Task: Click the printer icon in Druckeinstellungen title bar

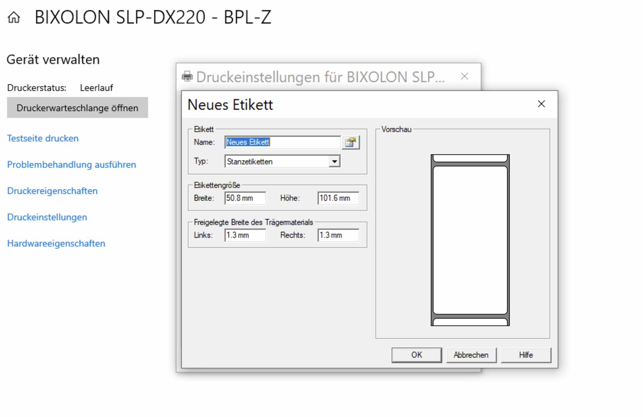Action: click(187, 77)
